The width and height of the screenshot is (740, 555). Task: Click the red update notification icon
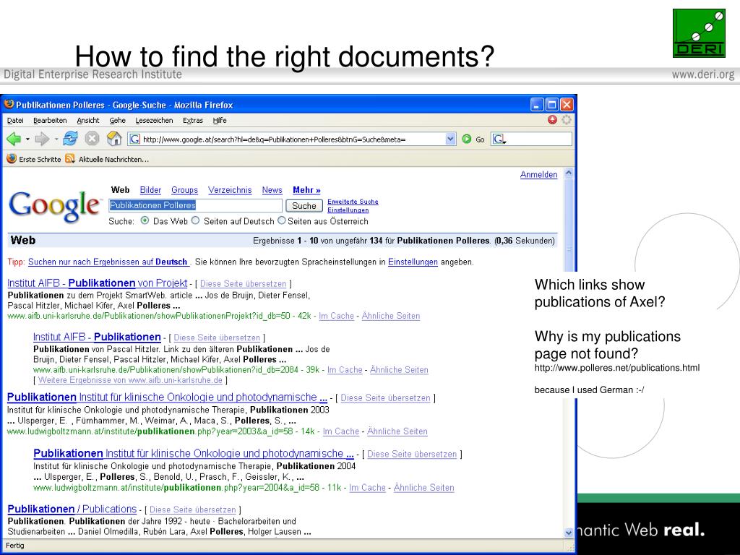tap(552, 120)
